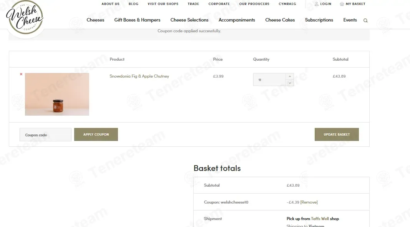Open the Events menu item
The width and height of the screenshot is (410, 227).
click(x=350, y=20)
